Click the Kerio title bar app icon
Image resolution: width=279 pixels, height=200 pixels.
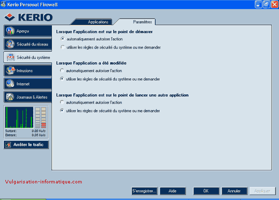point(3,4)
